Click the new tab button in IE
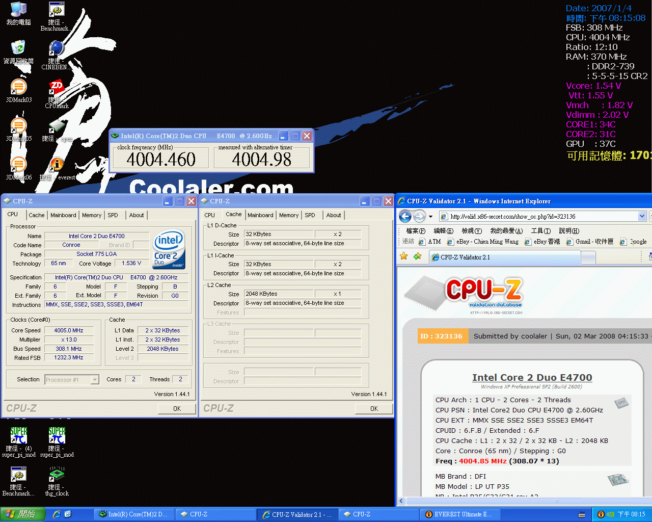The width and height of the screenshot is (652, 522). click(588, 258)
